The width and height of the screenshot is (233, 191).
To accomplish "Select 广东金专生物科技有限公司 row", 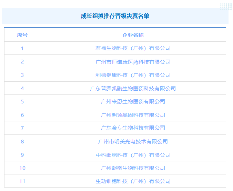I will [133, 128].
